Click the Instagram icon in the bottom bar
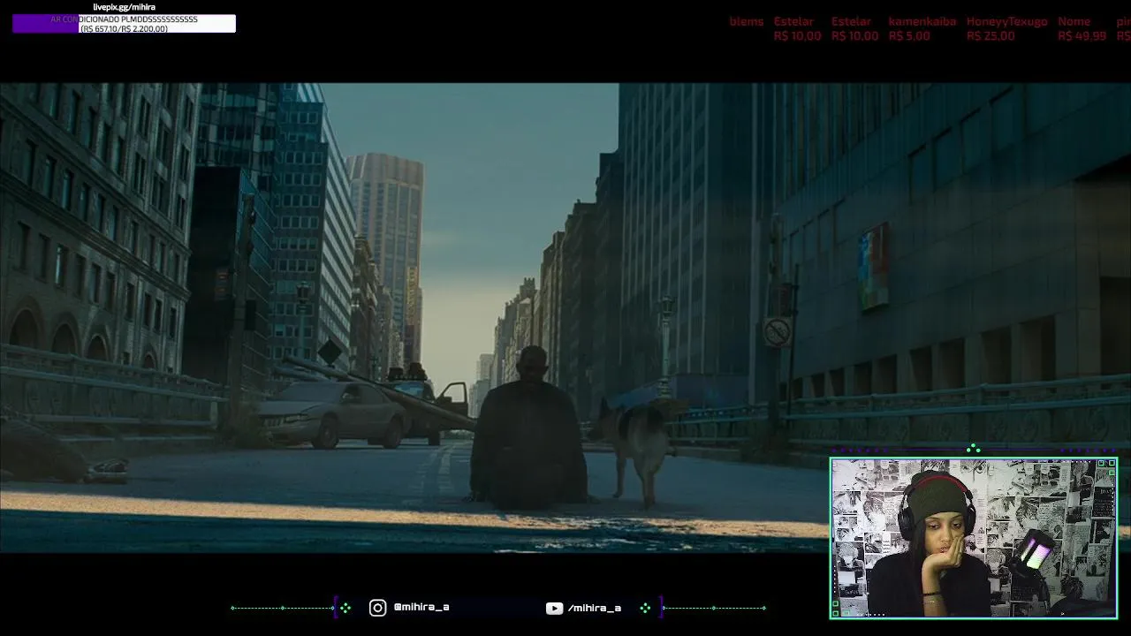Viewport: 1131px width, 636px height. pyautogui.click(x=377, y=608)
